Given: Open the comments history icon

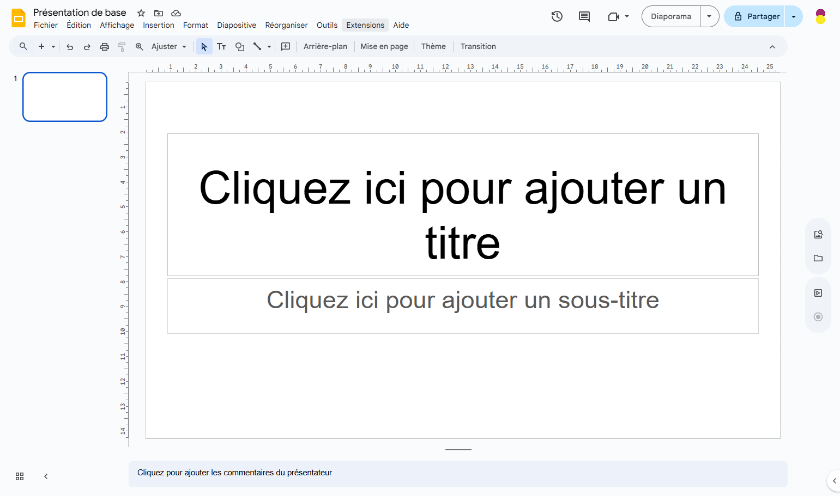Looking at the screenshot, I should (x=584, y=16).
